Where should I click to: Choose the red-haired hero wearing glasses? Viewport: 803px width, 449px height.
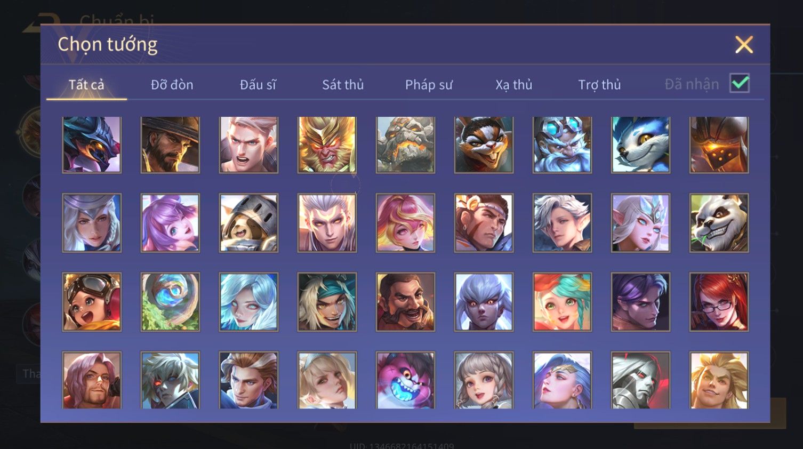tap(719, 302)
